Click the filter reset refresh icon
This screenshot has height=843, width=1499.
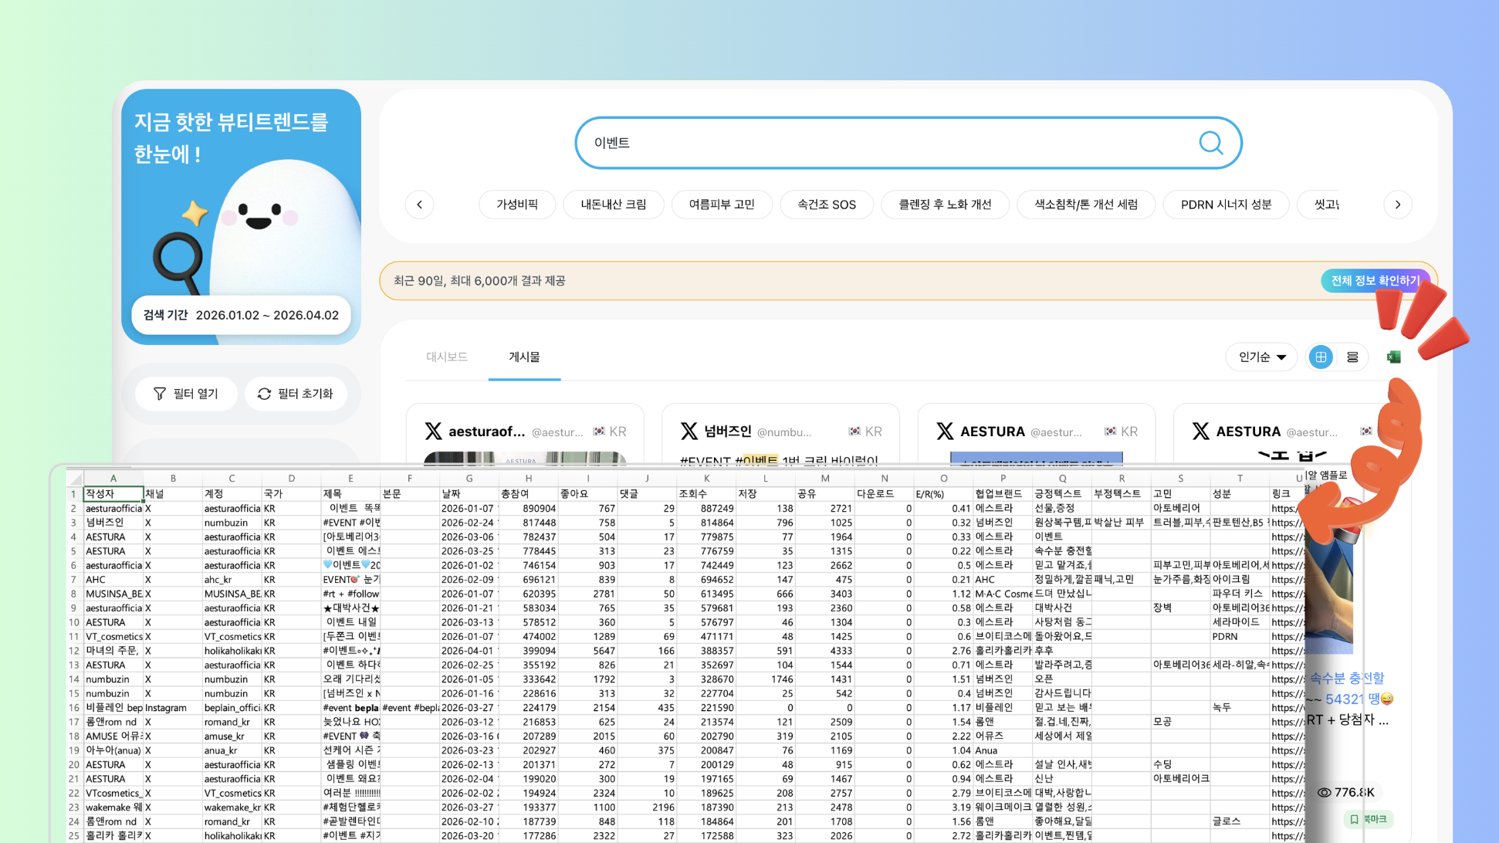(x=264, y=394)
